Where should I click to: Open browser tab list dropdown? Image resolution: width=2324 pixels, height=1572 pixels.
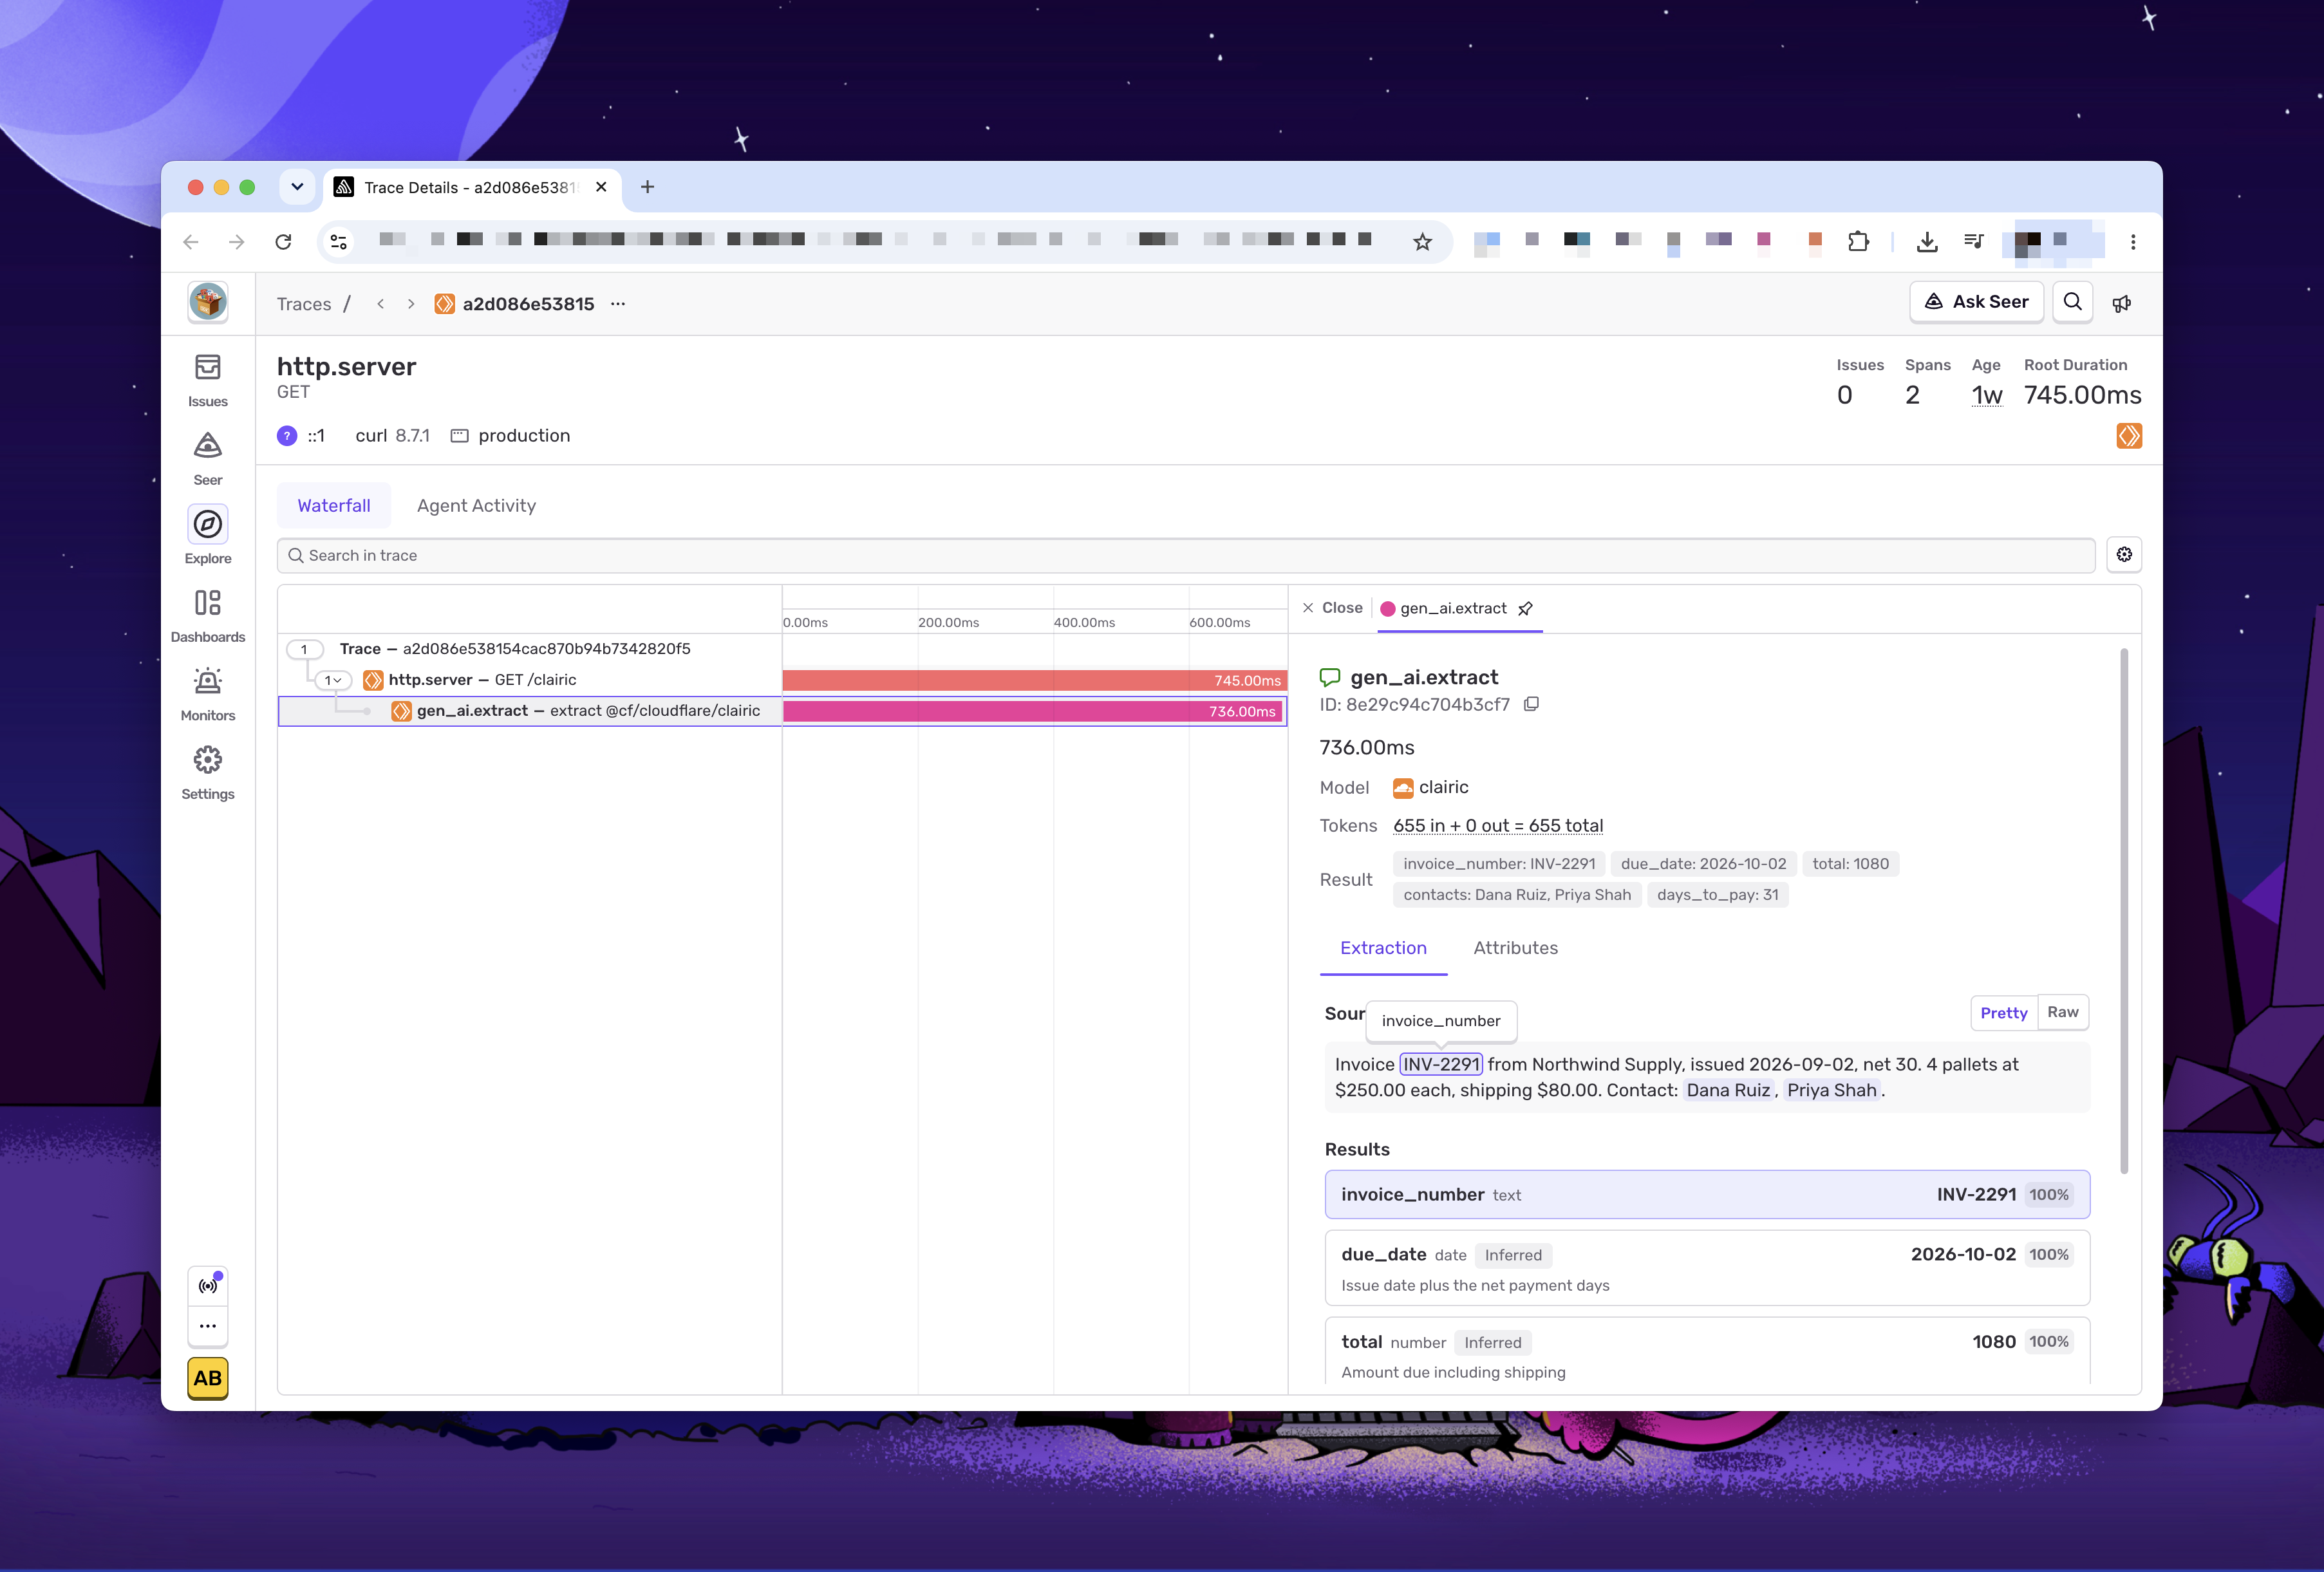(297, 187)
